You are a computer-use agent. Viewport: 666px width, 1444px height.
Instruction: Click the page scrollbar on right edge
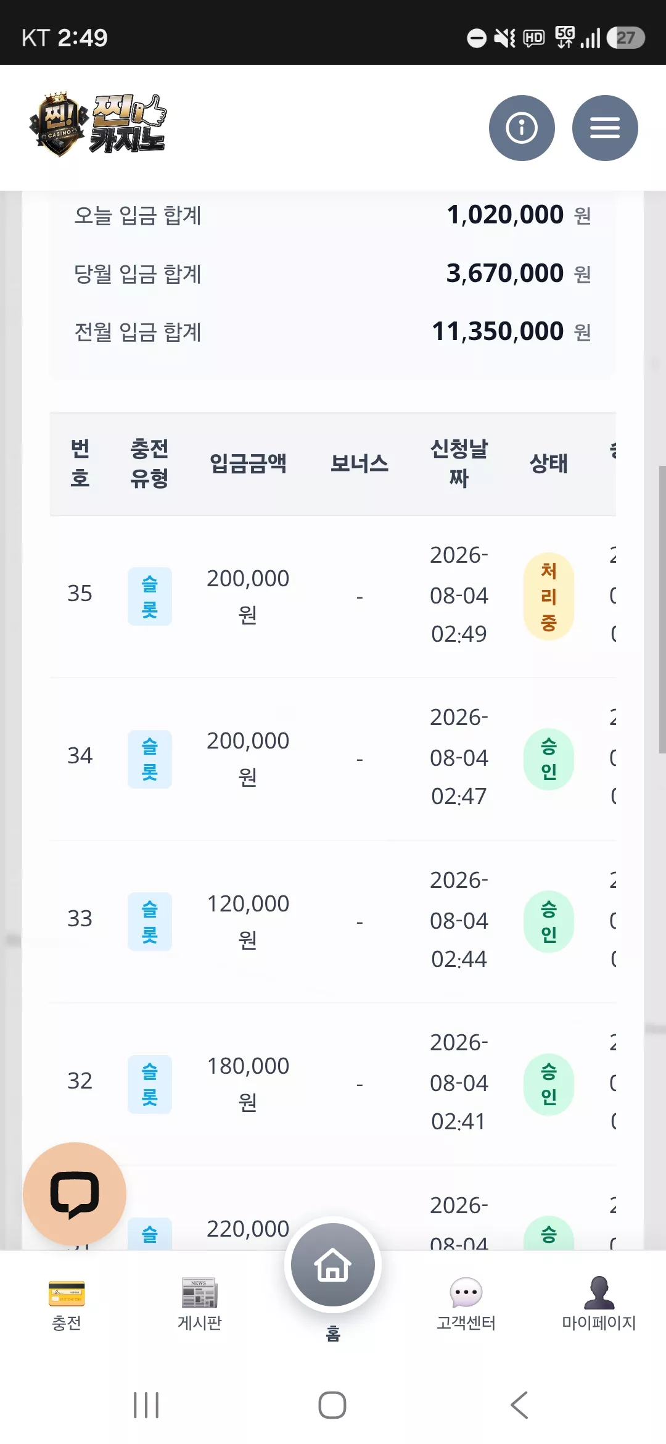[662, 610]
